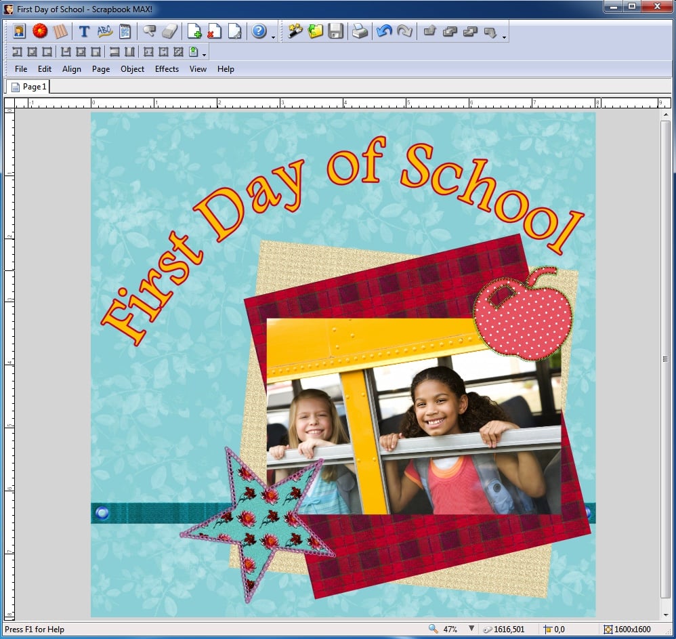Save the scrapbook with floppy disk
676x639 pixels.
click(336, 31)
